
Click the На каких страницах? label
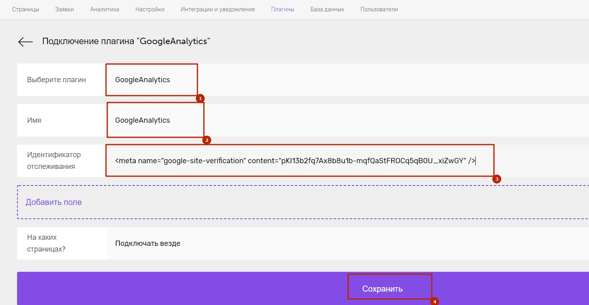[x=46, y=243]
